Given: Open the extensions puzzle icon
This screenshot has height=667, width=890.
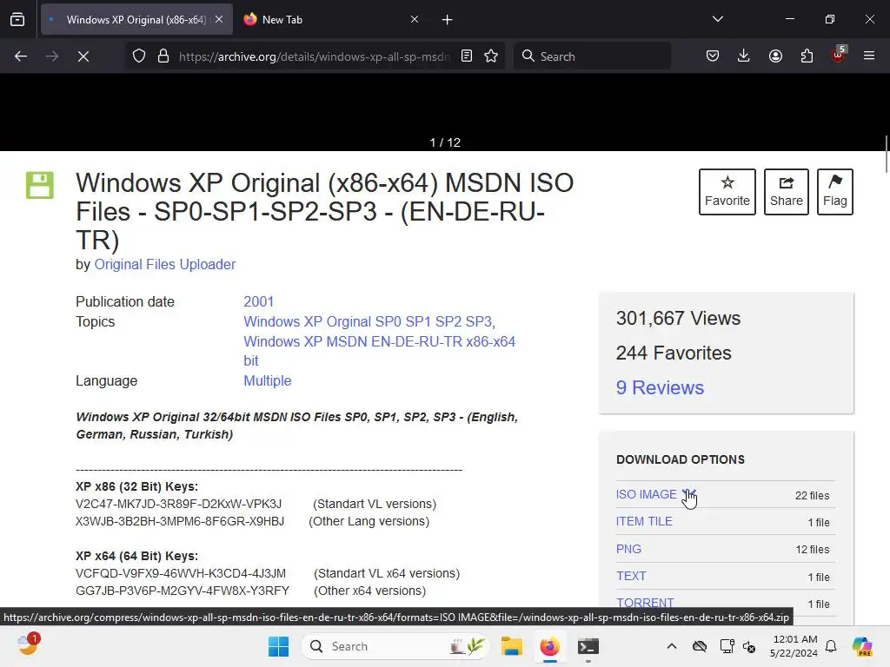Looking at the screenshot, I should tap(807, 56).
